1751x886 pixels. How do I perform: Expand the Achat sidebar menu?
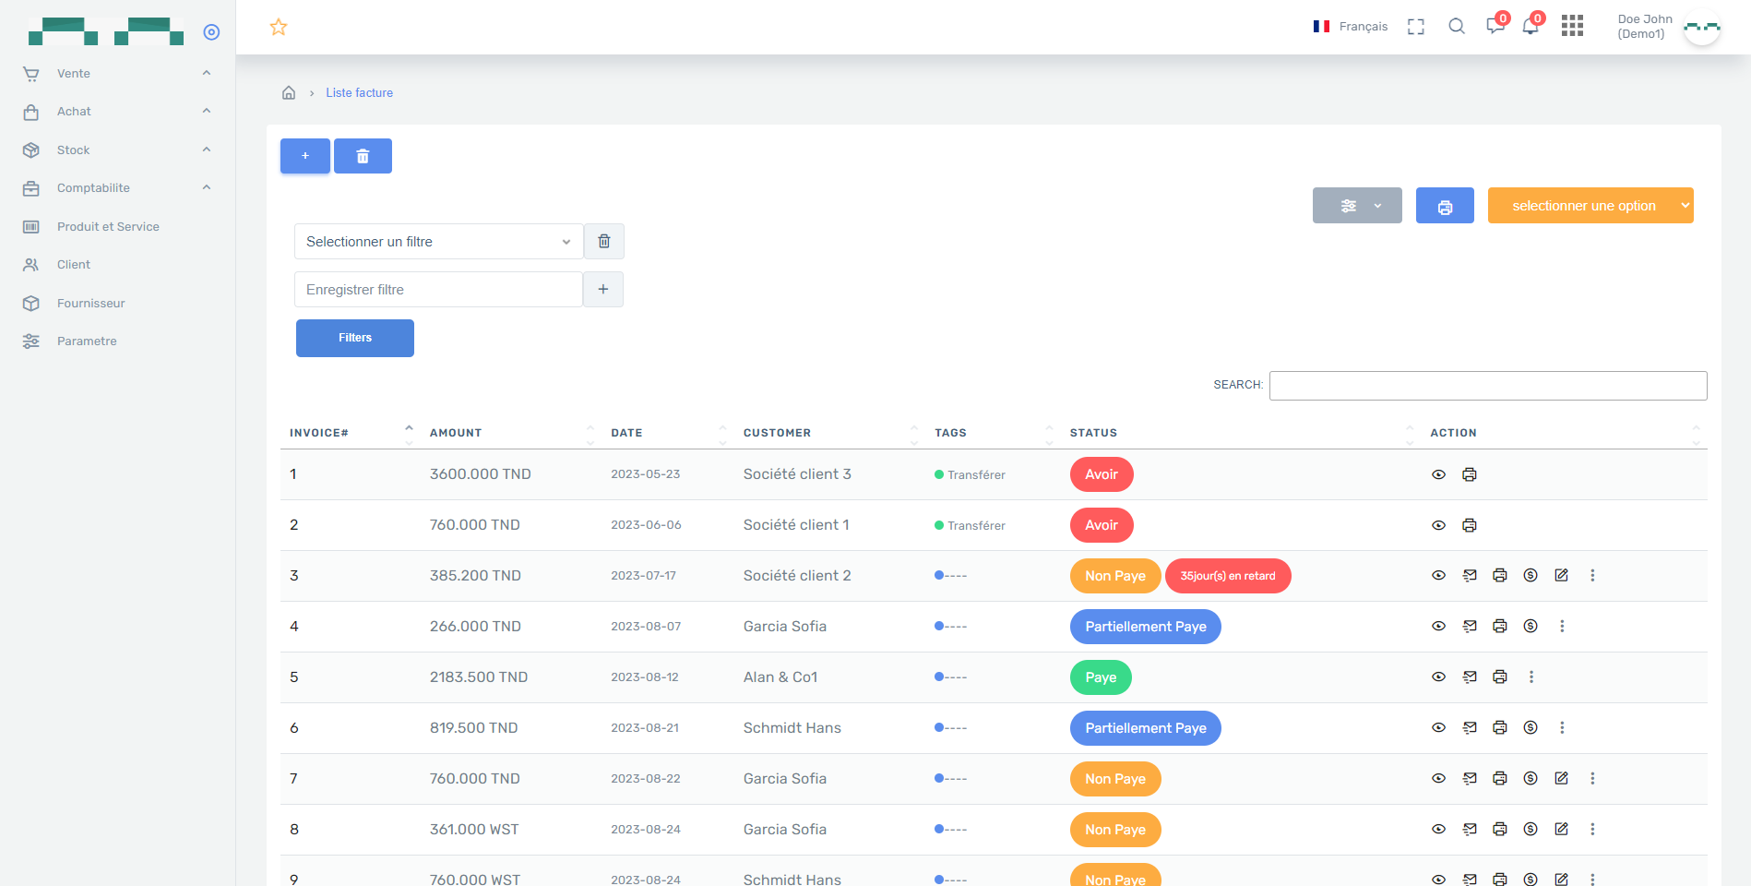[x=117, y=112]
